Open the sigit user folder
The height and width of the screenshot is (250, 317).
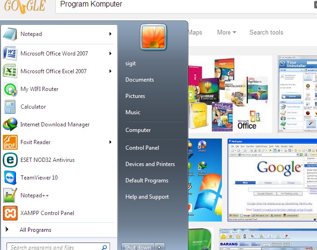(131, 63)
